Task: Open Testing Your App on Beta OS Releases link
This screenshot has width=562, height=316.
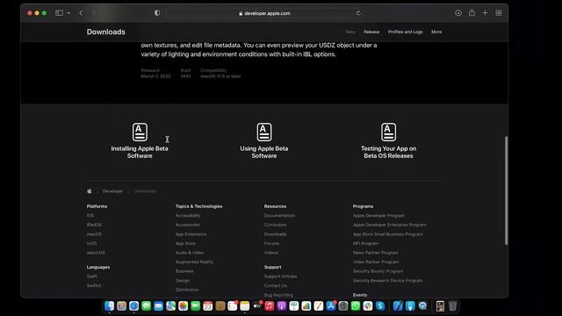Action: (x=388, y=152)
